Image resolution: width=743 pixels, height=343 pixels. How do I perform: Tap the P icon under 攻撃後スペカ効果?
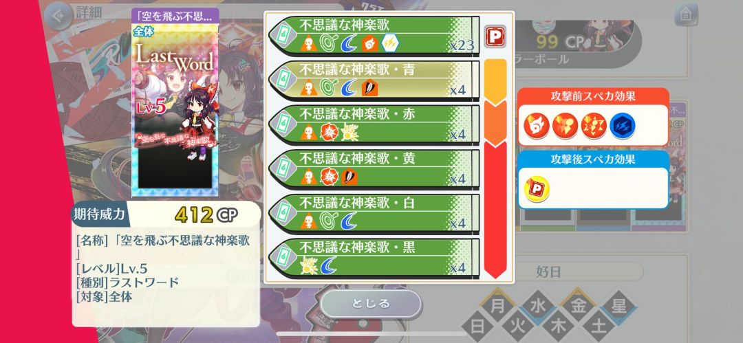(537, 188)
